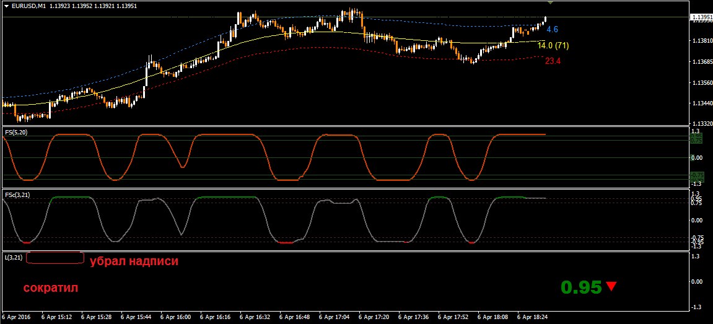Select the yellow 14.0 (71) label
This screenshot has height=324, width=713.
(553, 45)
